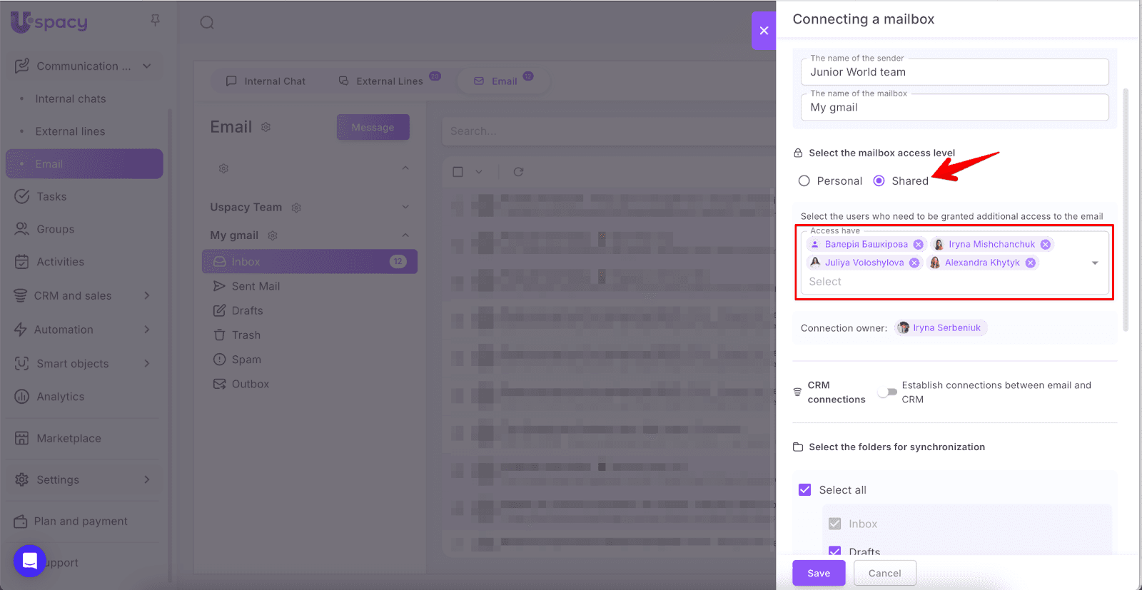Open Internal chats in sidebar

click(71, 98)
